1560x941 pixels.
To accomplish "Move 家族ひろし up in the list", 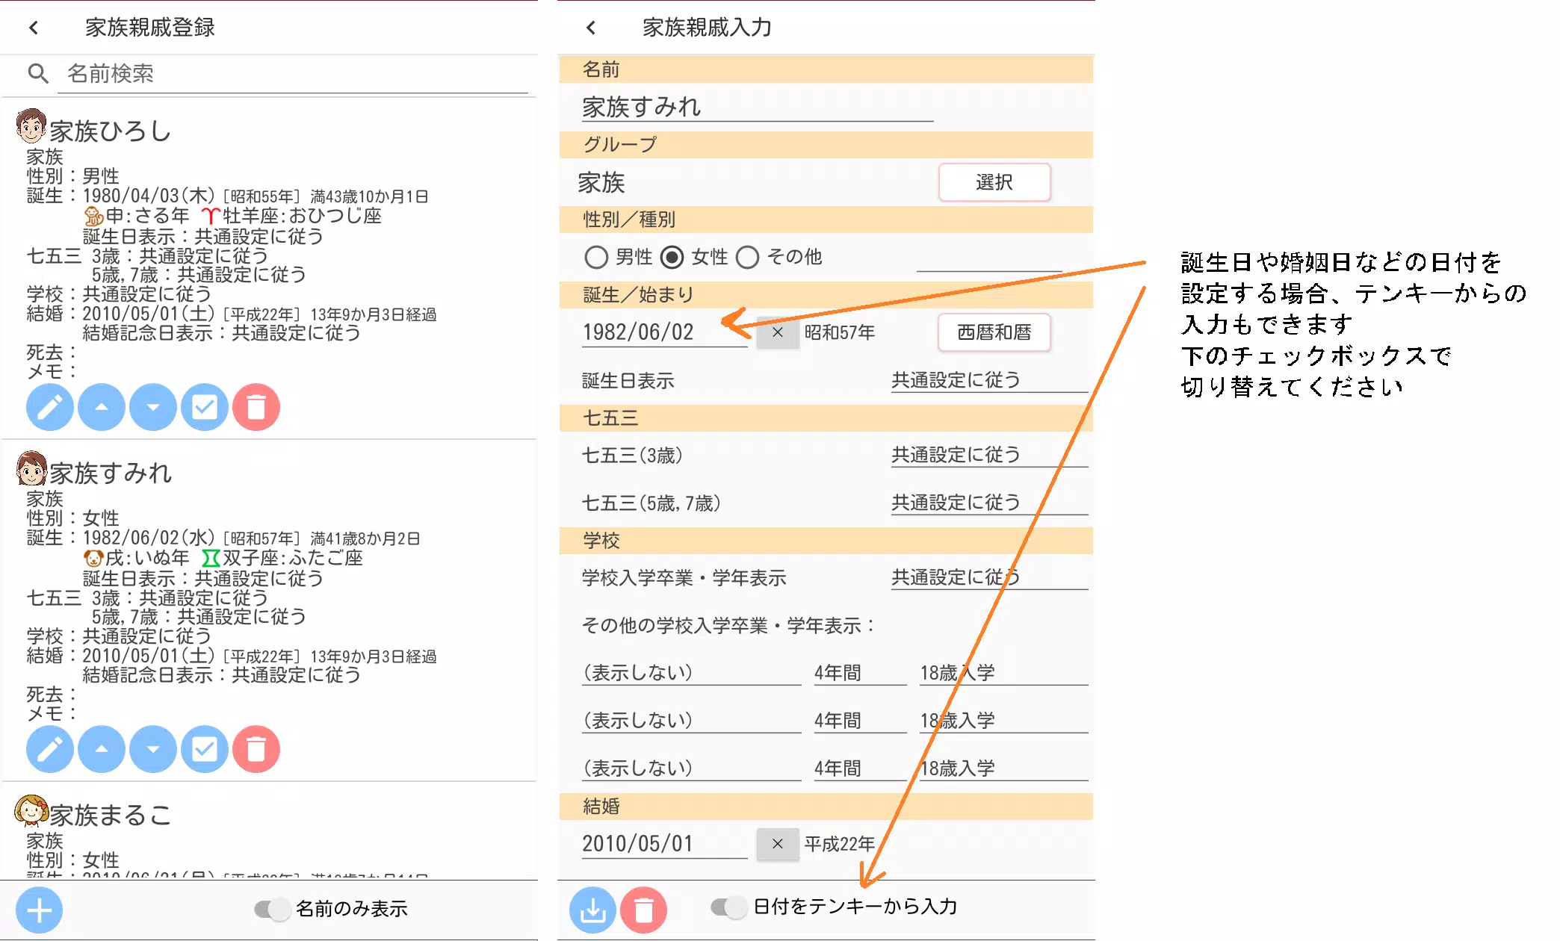I will [101, 407].
